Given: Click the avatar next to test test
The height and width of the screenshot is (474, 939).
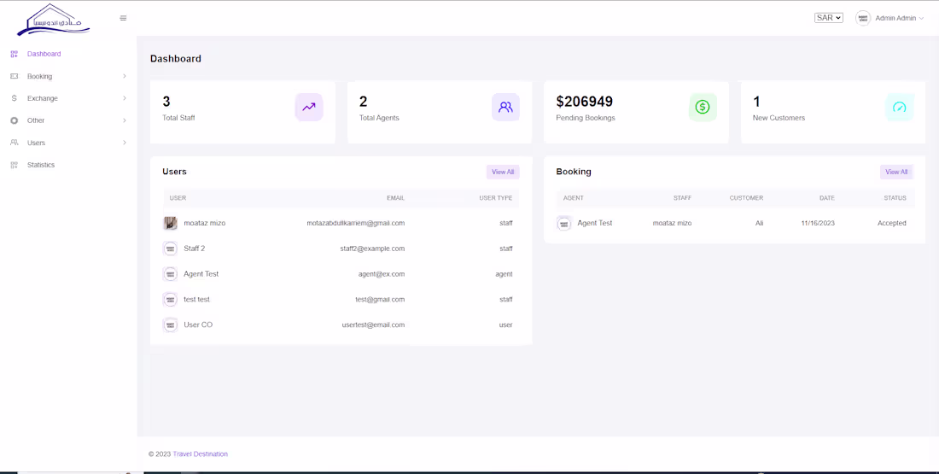Looking at the screenshot, I should (x=170, y=300).
